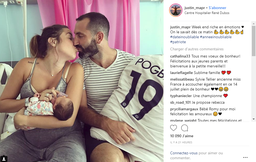Viewport: 256px width, 162px height.
Task: Click the comments scrollbar down arrow
Action: pos(254,119)
